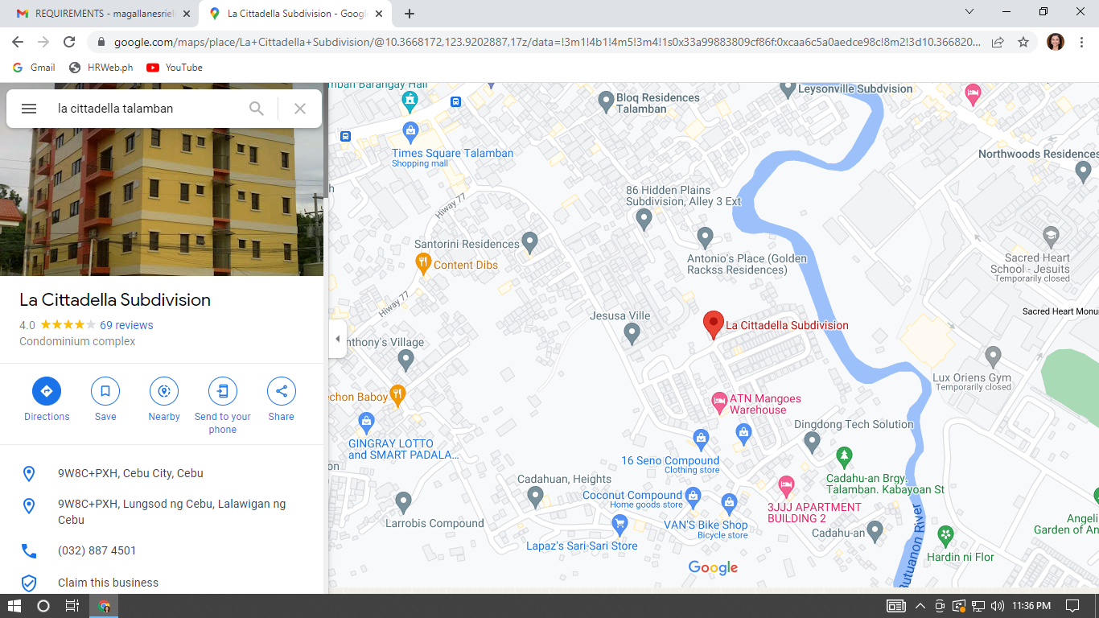
Task: Open the YouTube bookmark
Action: [x=175, y=68]
